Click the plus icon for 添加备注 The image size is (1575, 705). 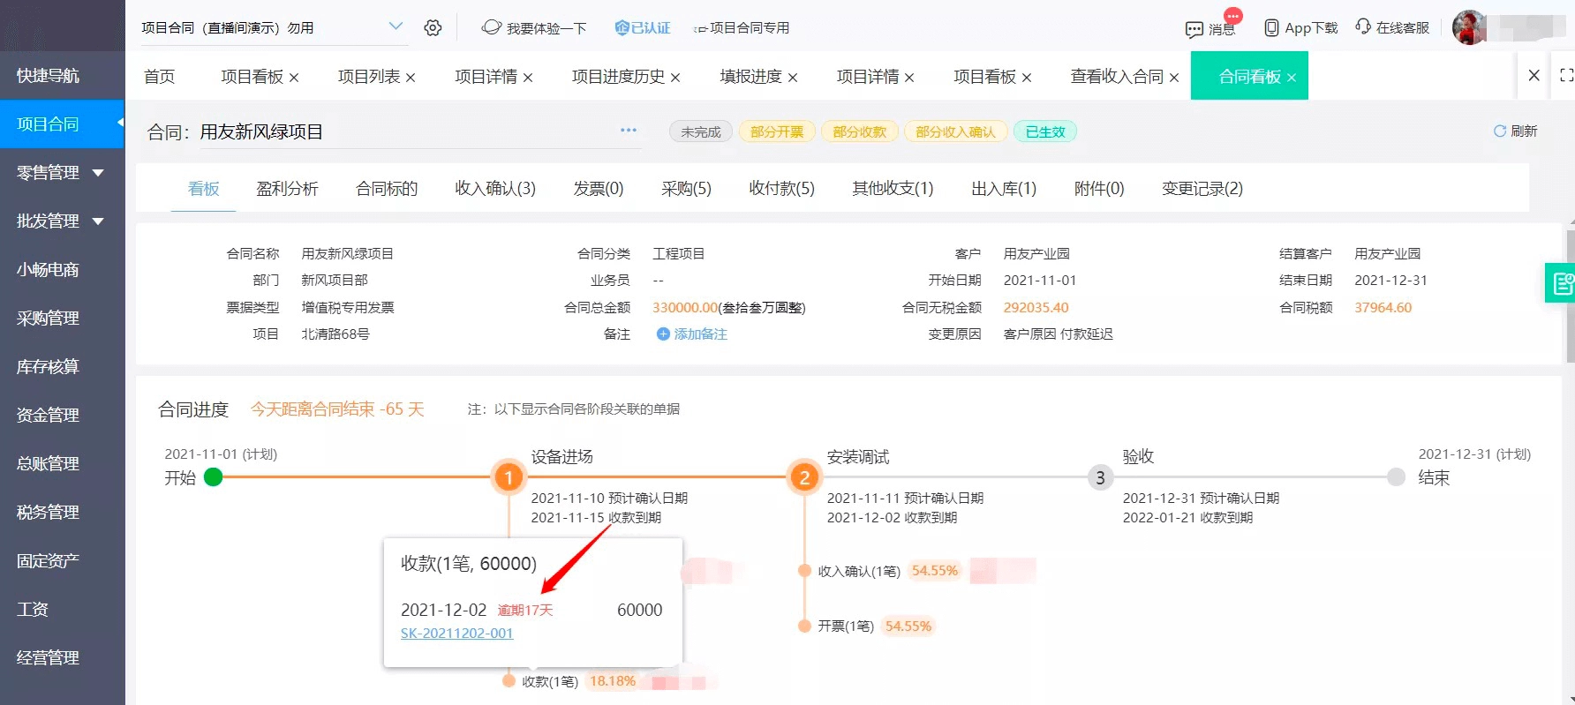(663, 334)
